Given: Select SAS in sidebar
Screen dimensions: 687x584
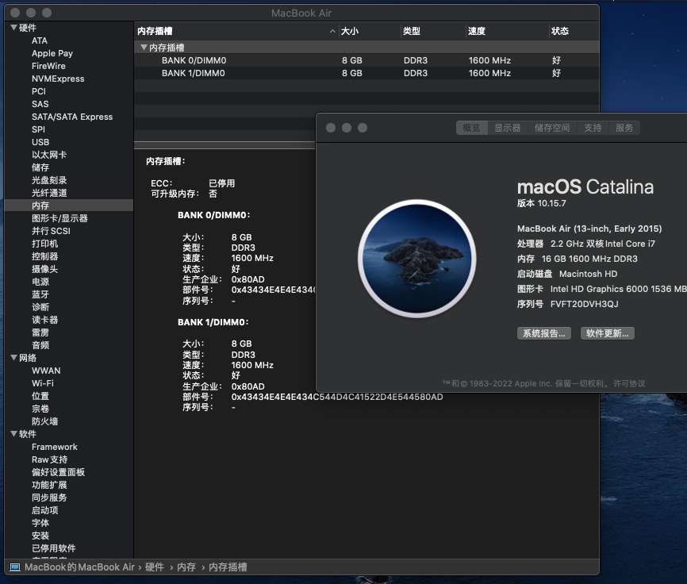Looking at the screenshot, I should click(40, 104).
